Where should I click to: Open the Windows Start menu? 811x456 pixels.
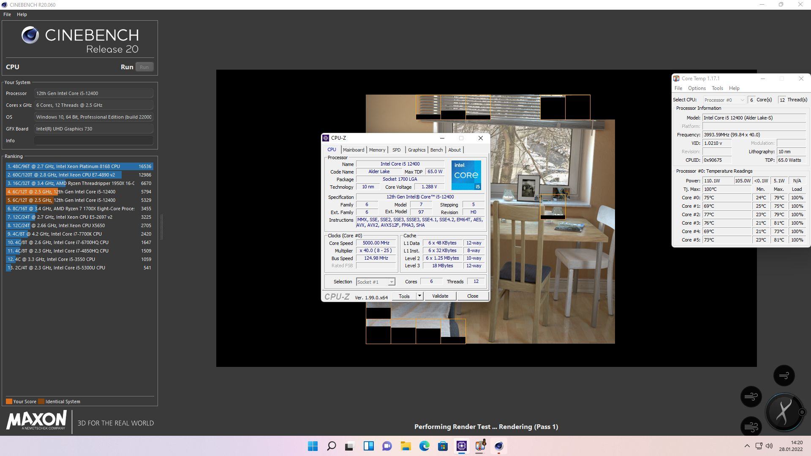pos(313,446)
